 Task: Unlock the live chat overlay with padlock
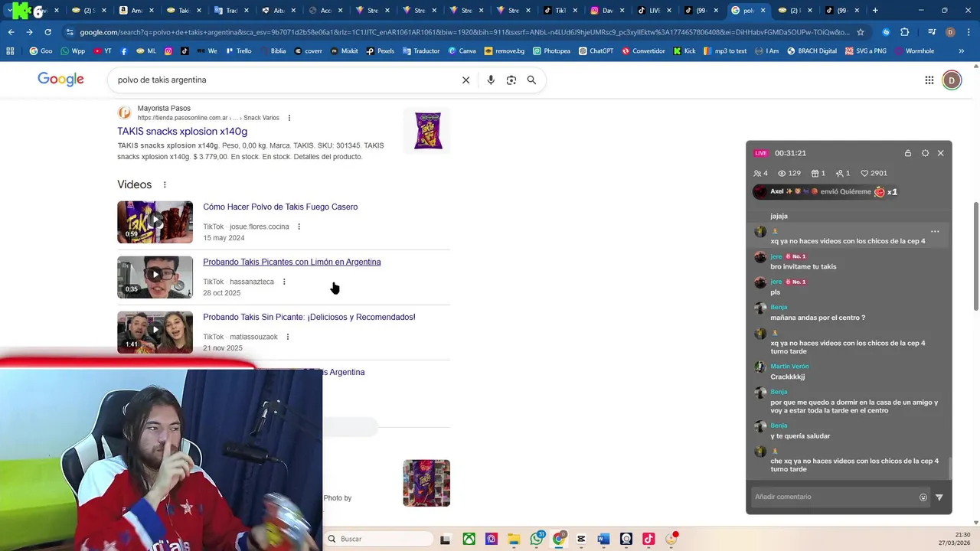coord(908,153)
